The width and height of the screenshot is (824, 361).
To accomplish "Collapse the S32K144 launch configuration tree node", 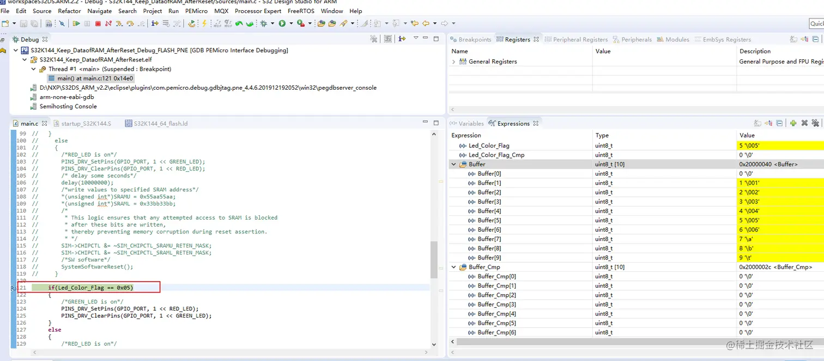I will pos(16,50).
